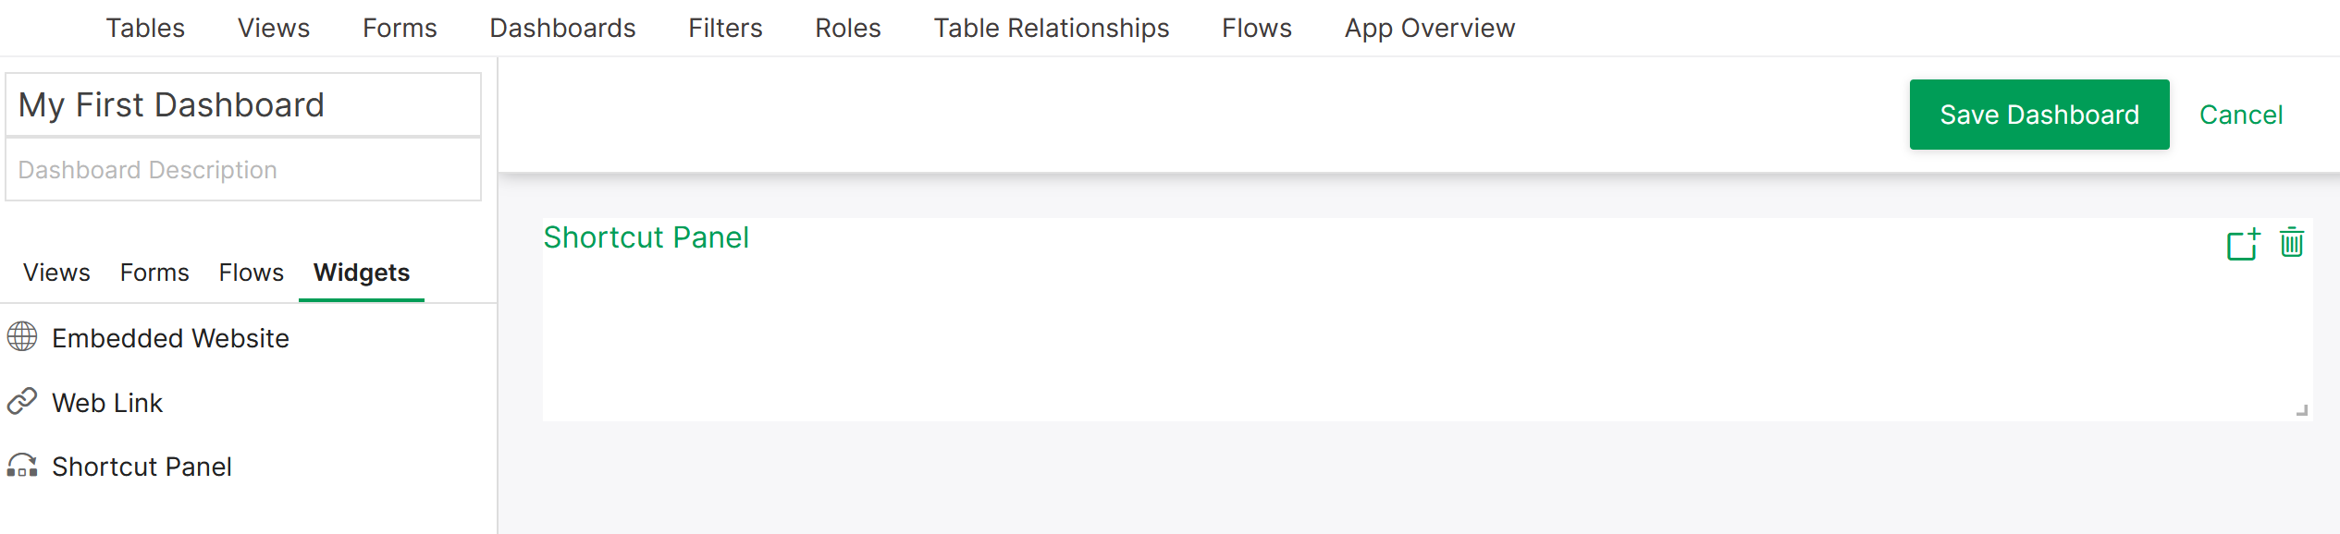Switch to the Forms tab in the sidebar
Screen dimensions: 2340x534
(x=154, y=272)
